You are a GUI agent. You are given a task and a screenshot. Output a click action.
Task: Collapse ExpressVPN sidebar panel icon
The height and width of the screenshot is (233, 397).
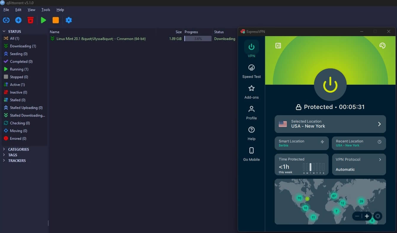(278, 46)
